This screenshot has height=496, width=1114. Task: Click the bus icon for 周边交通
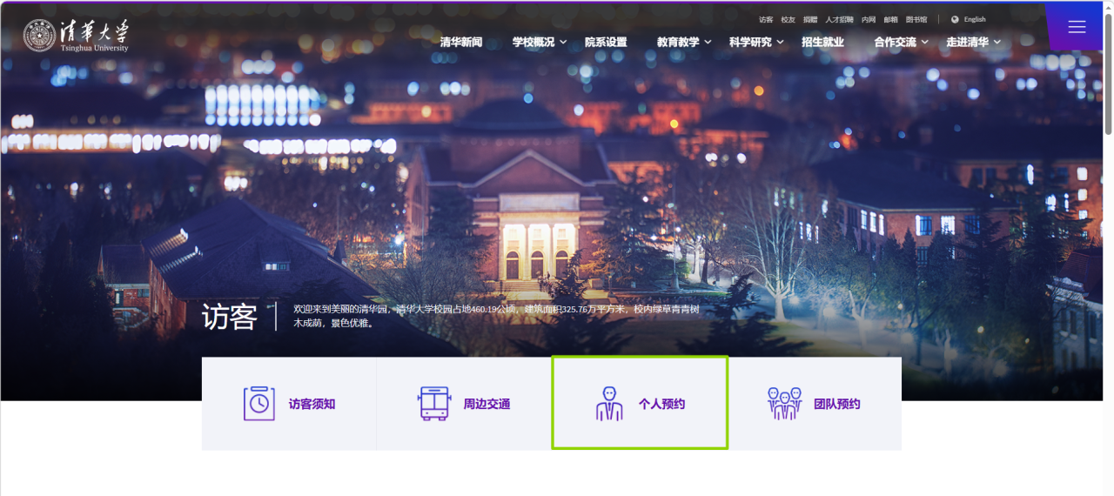(433, 404)
